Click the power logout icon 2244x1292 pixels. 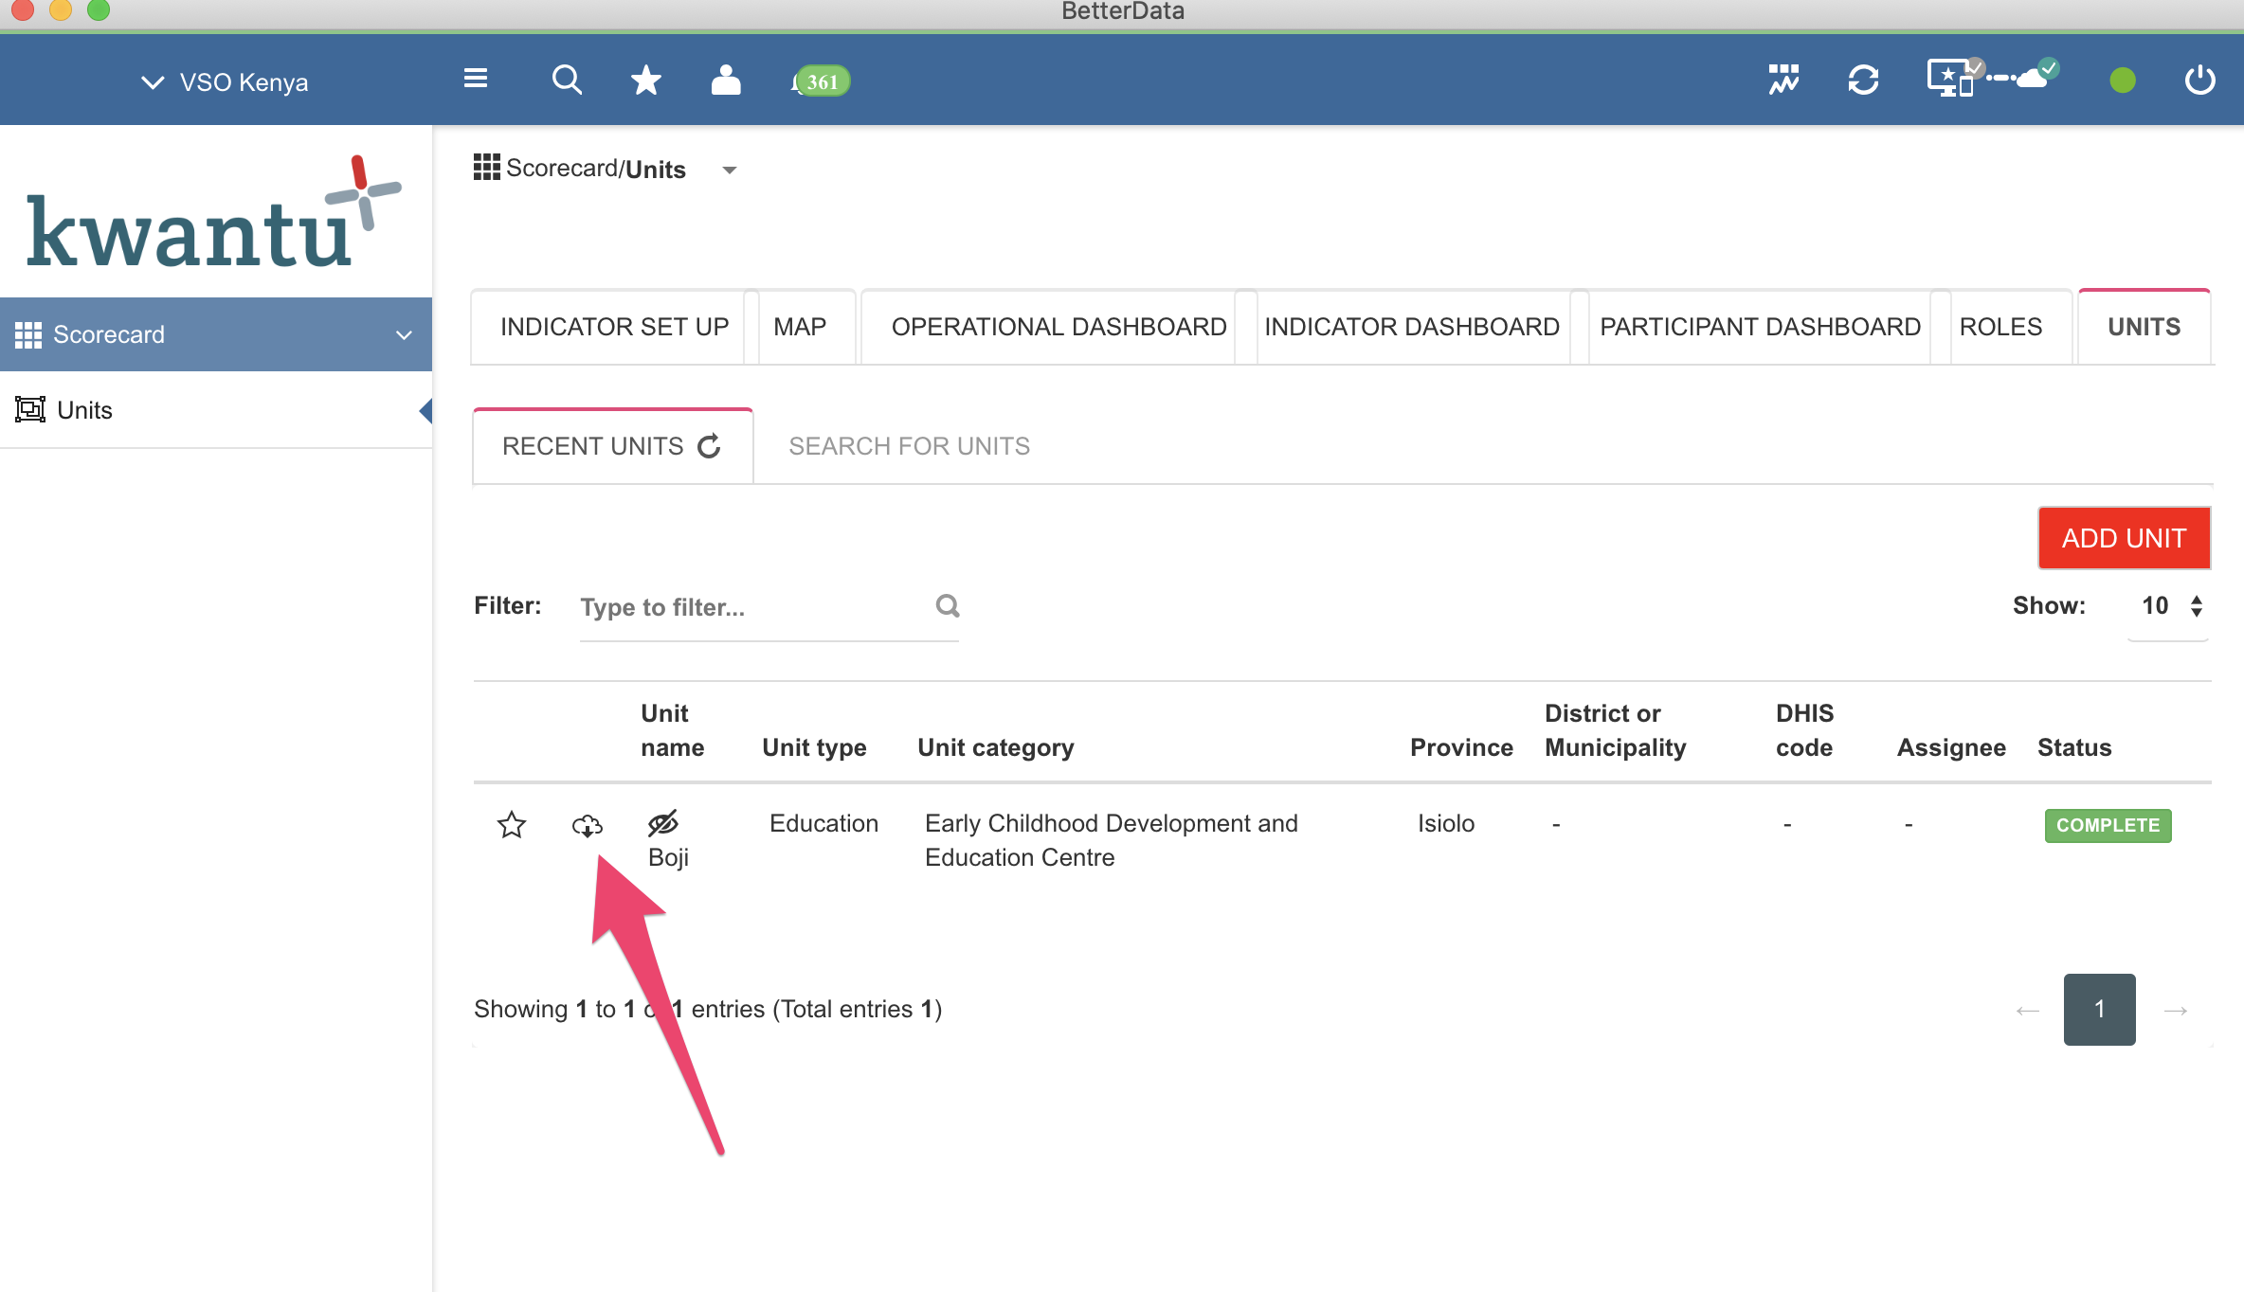click(2199, 81)
